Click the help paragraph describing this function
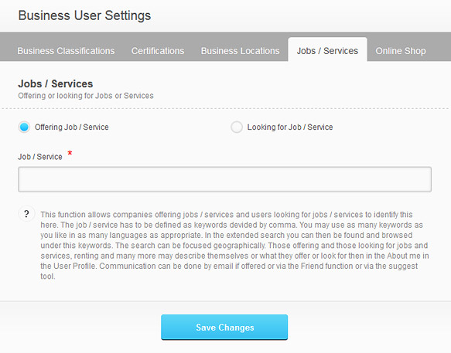The width and height of the screenshot is (451, 353). coord(234,246)
